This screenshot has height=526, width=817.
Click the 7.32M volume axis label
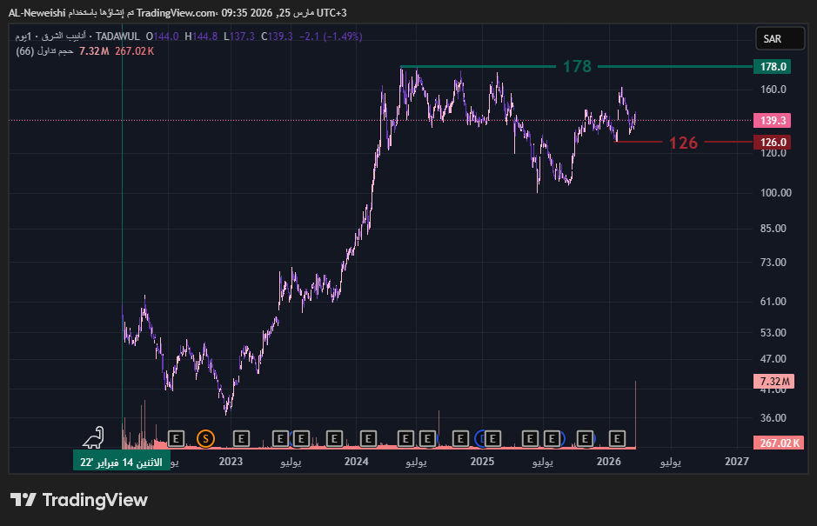click(x=773, y=381)
